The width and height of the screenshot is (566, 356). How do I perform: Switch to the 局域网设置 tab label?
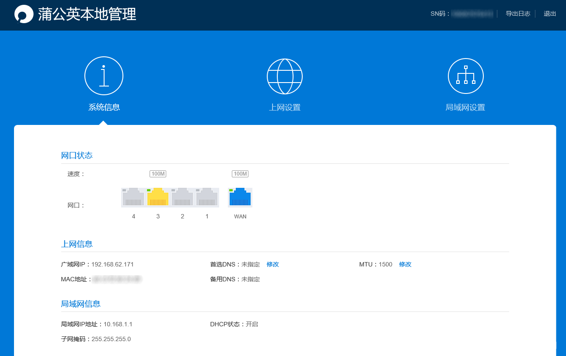pos(465,107)
